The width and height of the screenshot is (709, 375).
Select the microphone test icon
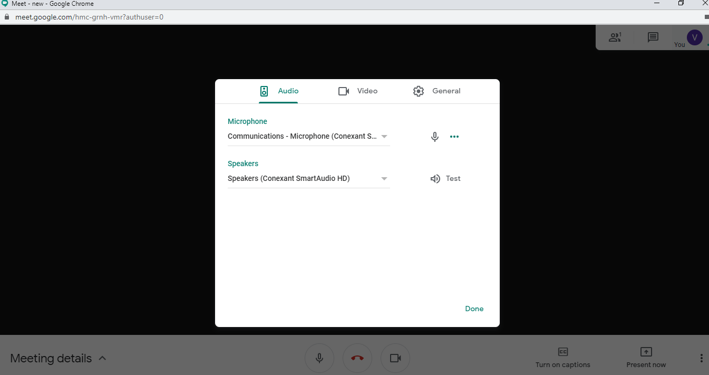(x=434, y=136)
